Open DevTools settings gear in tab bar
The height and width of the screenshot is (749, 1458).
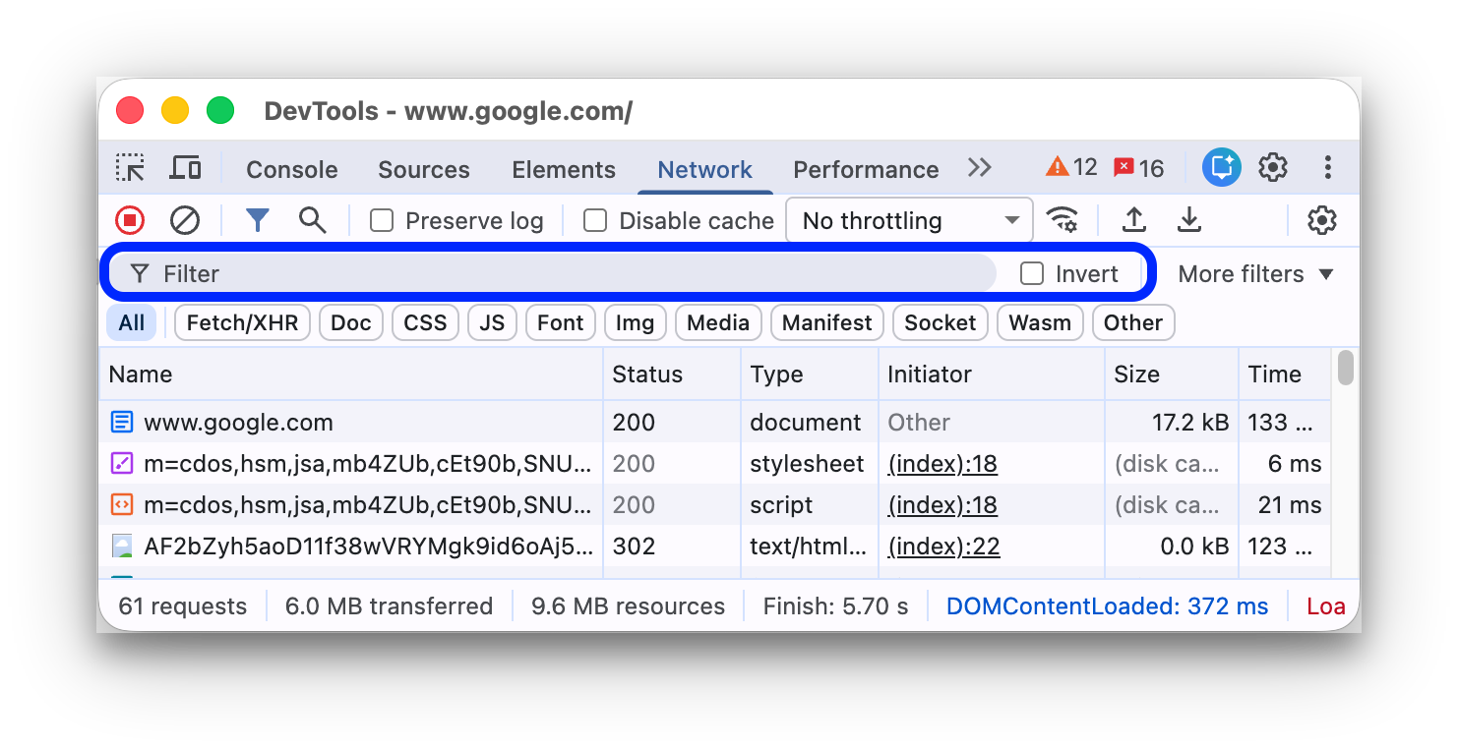coord(1273,168)
